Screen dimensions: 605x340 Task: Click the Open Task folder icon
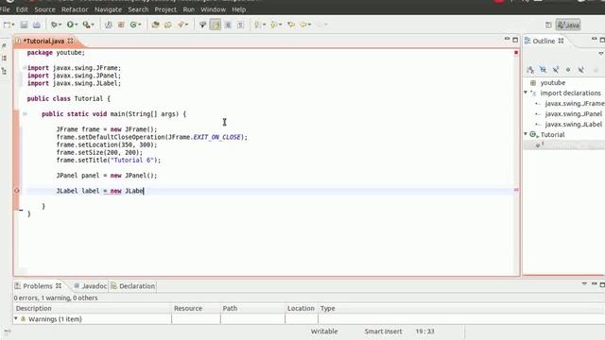pyautogui.click(x=168, y=25)
